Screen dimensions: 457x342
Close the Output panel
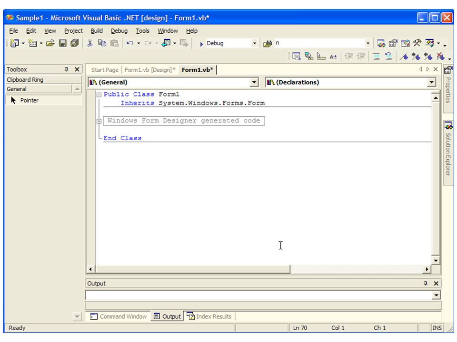pos(436,283)
